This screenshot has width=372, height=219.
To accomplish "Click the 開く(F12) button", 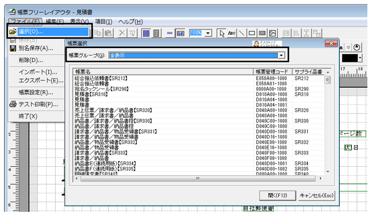I will click(x=278, y=195).
